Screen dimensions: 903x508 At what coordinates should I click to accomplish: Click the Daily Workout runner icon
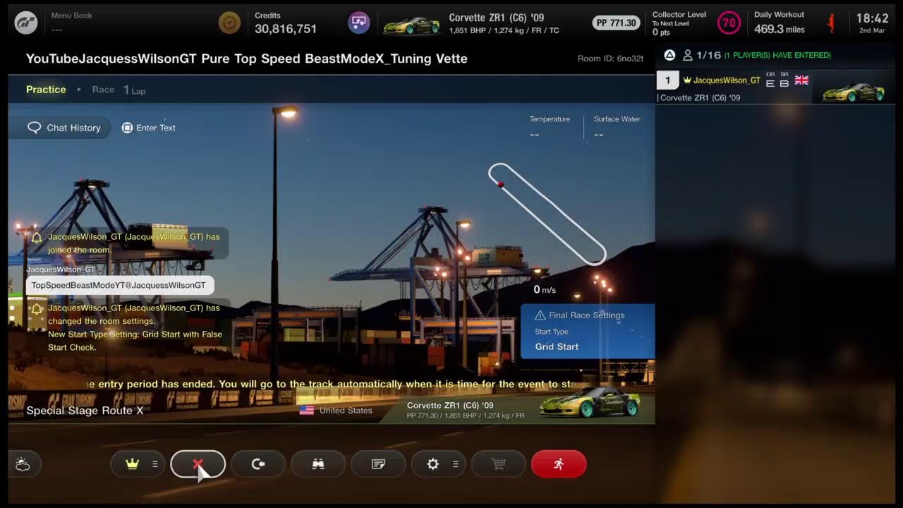832,23
